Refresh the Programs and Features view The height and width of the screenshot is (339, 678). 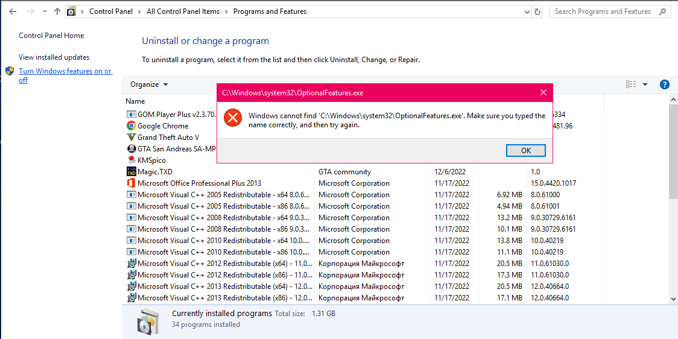pos(537,11)
